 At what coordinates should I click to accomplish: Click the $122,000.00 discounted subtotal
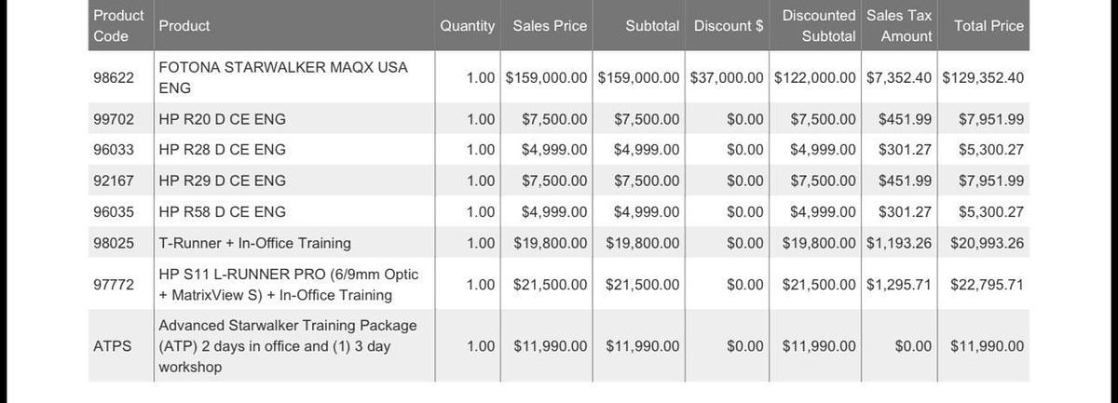point(814,78)
